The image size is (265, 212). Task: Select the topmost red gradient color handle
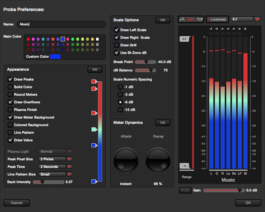point(94,81)
